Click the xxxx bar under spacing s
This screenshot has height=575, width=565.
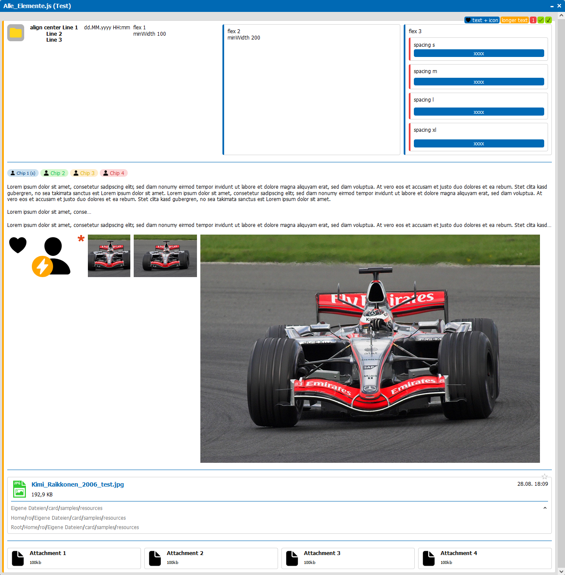pos(479,54)
